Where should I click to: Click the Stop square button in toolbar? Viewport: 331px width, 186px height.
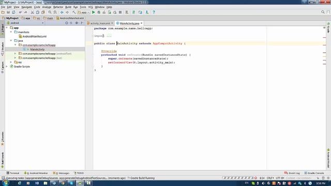120,12
